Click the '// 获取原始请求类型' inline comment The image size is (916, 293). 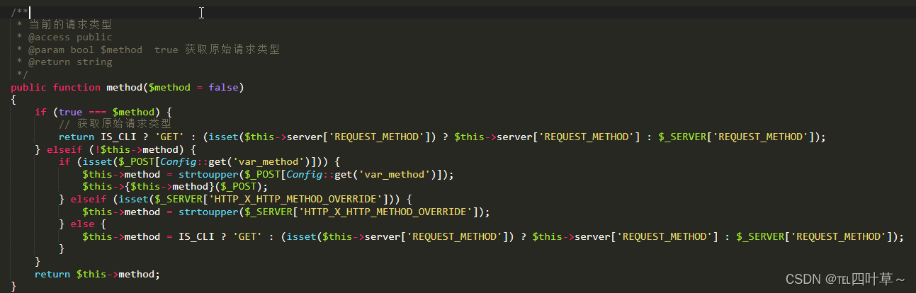click(x=115, y=124)
